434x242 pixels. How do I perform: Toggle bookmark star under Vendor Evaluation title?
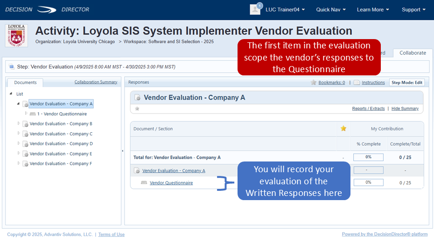click(137, 109)
